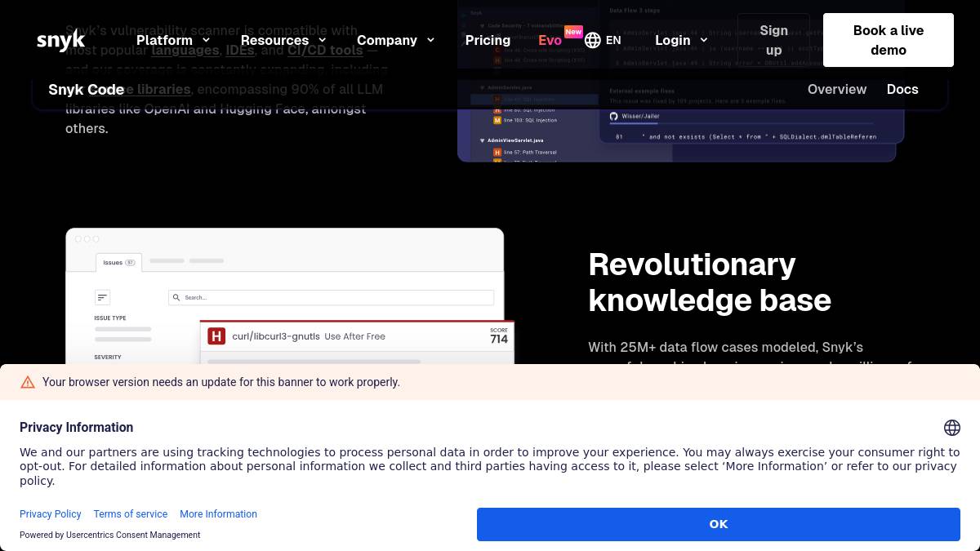Open the Evo New link
The height and width of the screenshot is (551, 980).
coord(559,38)
